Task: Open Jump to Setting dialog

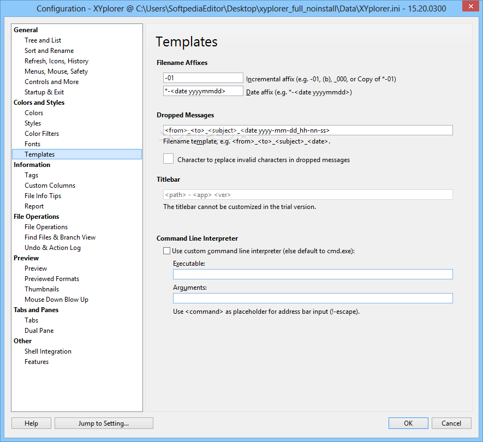Action: (x=104, y=423)
